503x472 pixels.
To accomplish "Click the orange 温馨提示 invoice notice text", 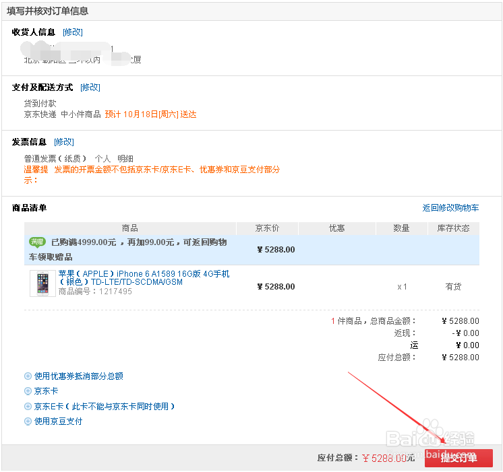I will coord(152,174).
